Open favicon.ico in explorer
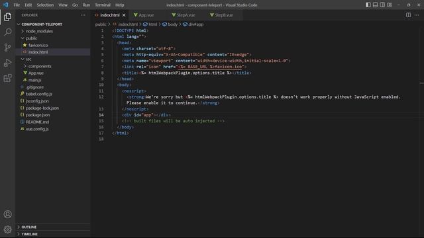The image size is (424, 238). (x=38, y=46)
